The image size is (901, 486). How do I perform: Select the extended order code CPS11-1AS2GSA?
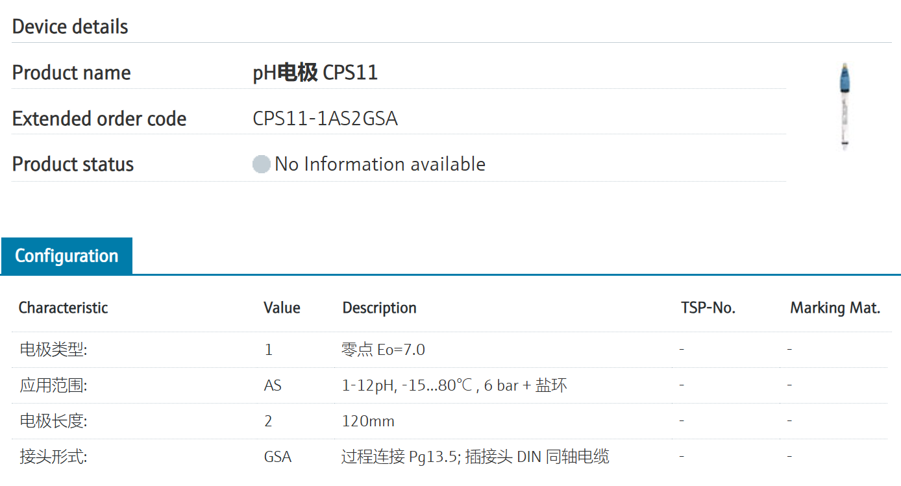tap(325, 119)
